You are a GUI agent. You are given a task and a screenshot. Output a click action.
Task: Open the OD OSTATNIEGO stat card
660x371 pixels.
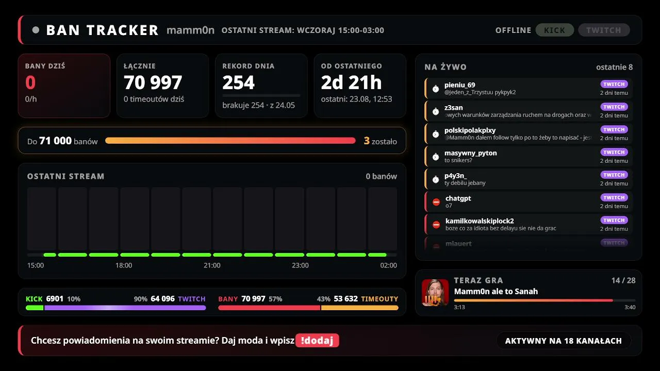[x=360, y=86]
